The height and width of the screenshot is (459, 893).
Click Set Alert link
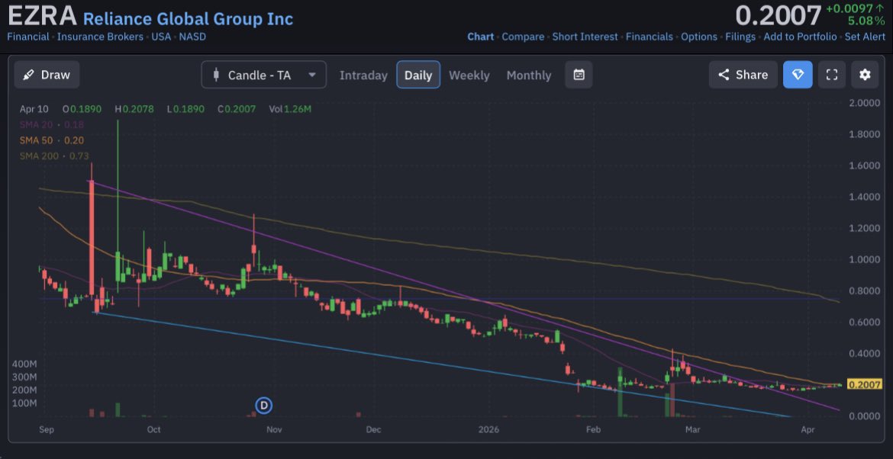click(865, 37)
